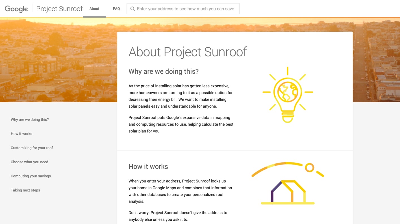Click the house outline illustration
400x224 pixels.
pos(288,192)
